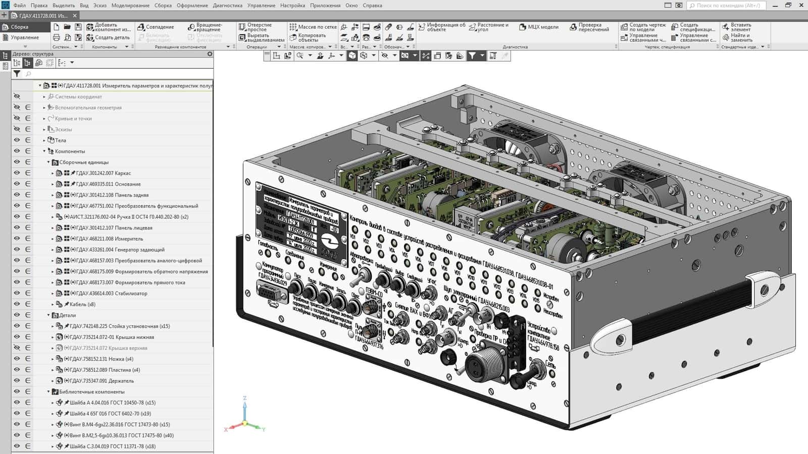Click wireframe cube display mode icon

click(364, 55)
